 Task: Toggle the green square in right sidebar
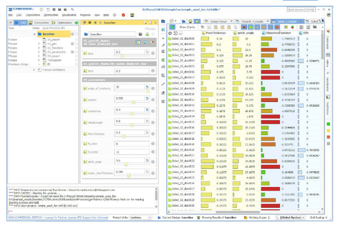click(328, 124)
